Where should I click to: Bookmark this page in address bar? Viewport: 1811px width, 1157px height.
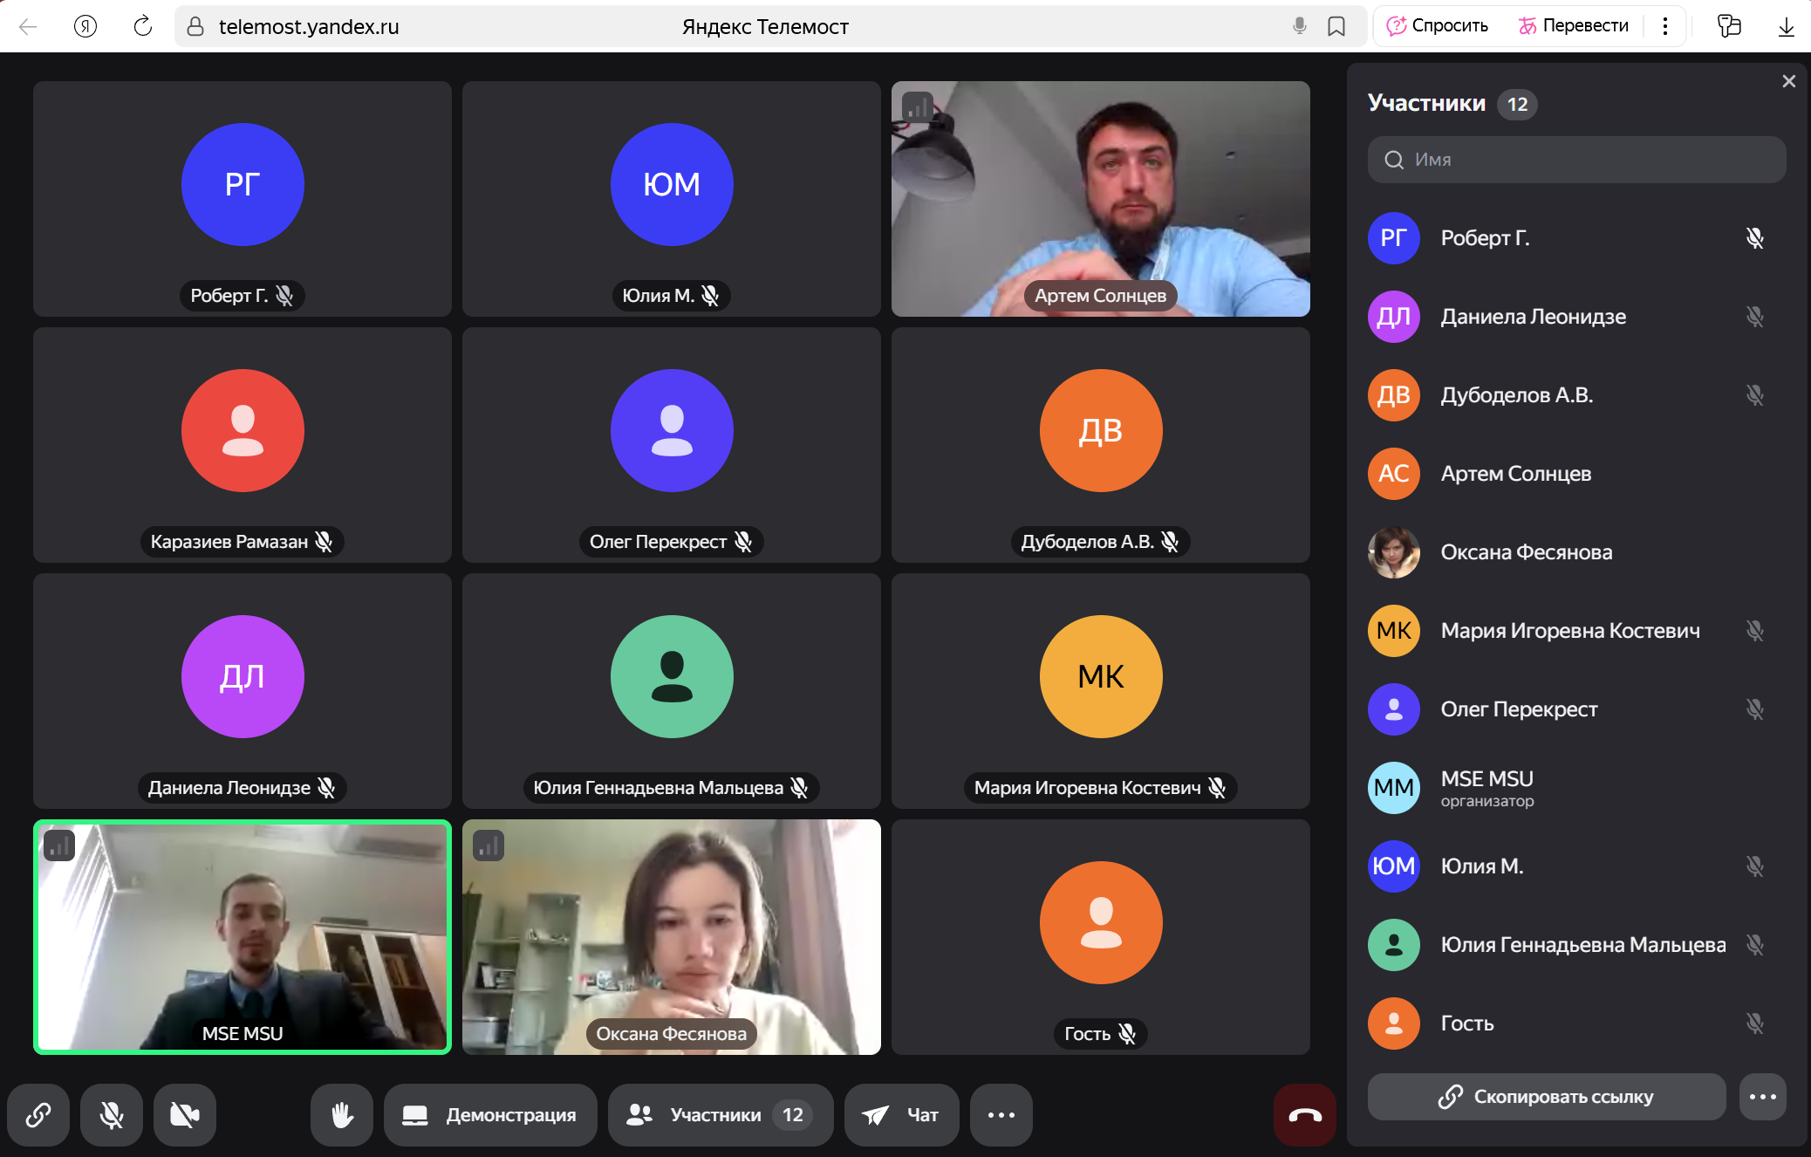(1336, 26)
